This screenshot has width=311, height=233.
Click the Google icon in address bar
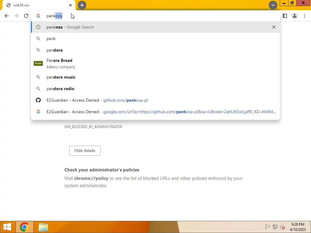[x=38, y=16]
